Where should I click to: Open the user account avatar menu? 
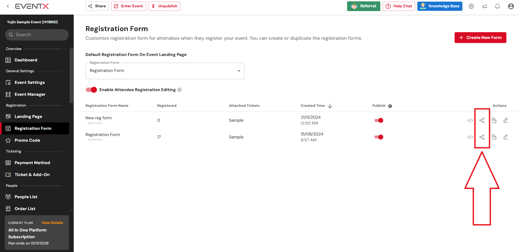(511, 6)
